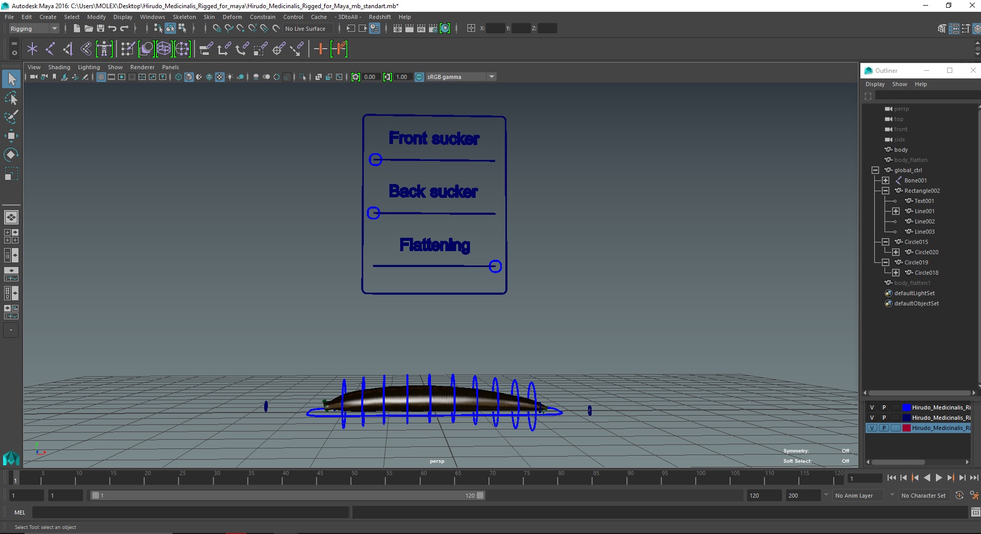Screen dimensions: 981x534
Task: Activate the Paint selection tool
Action: [11, 117]
